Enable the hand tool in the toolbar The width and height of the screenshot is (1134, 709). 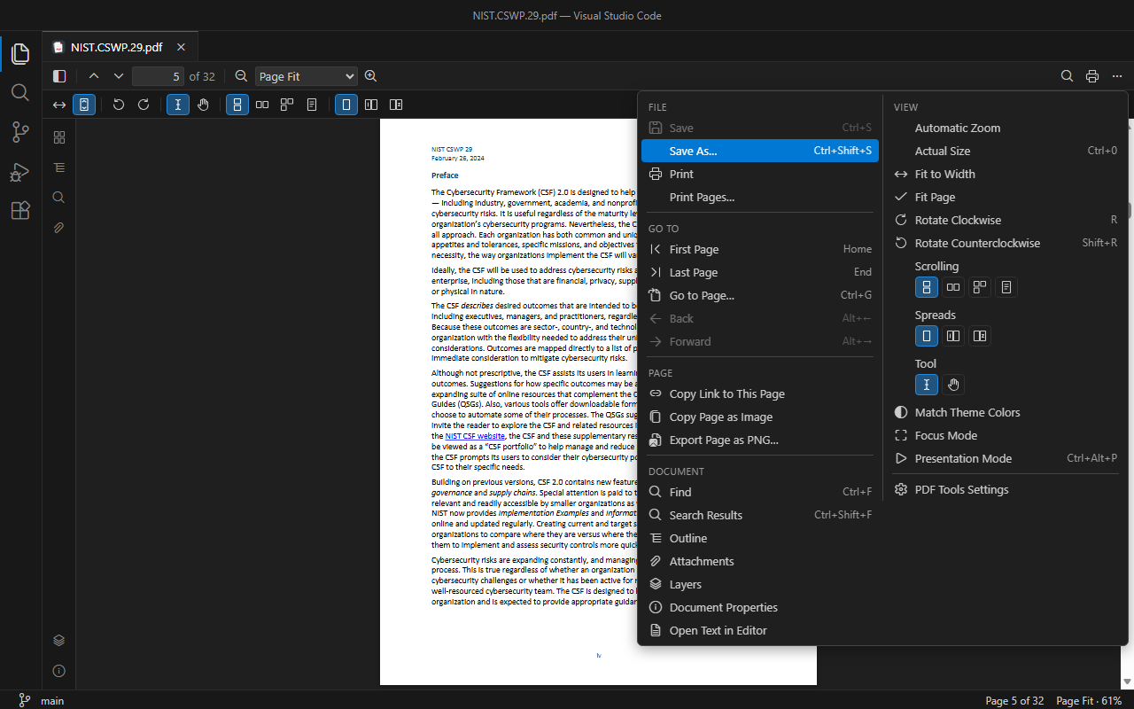[203, 105]
